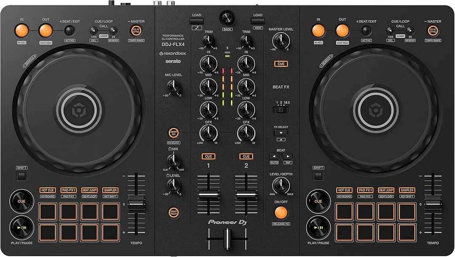Click the left jog wheel center
455x257 pixels.
tap(79, 110)
